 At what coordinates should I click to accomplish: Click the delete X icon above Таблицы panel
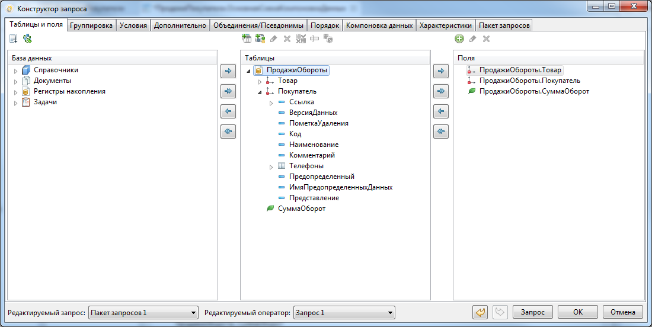[287, 39]
